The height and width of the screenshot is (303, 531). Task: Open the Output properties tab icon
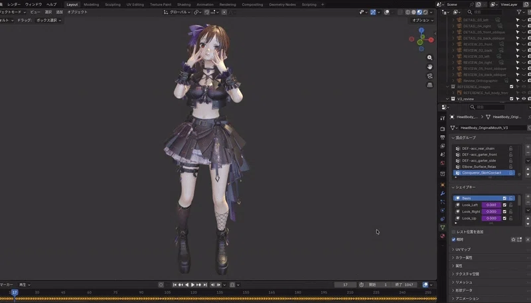click(442, 137)
